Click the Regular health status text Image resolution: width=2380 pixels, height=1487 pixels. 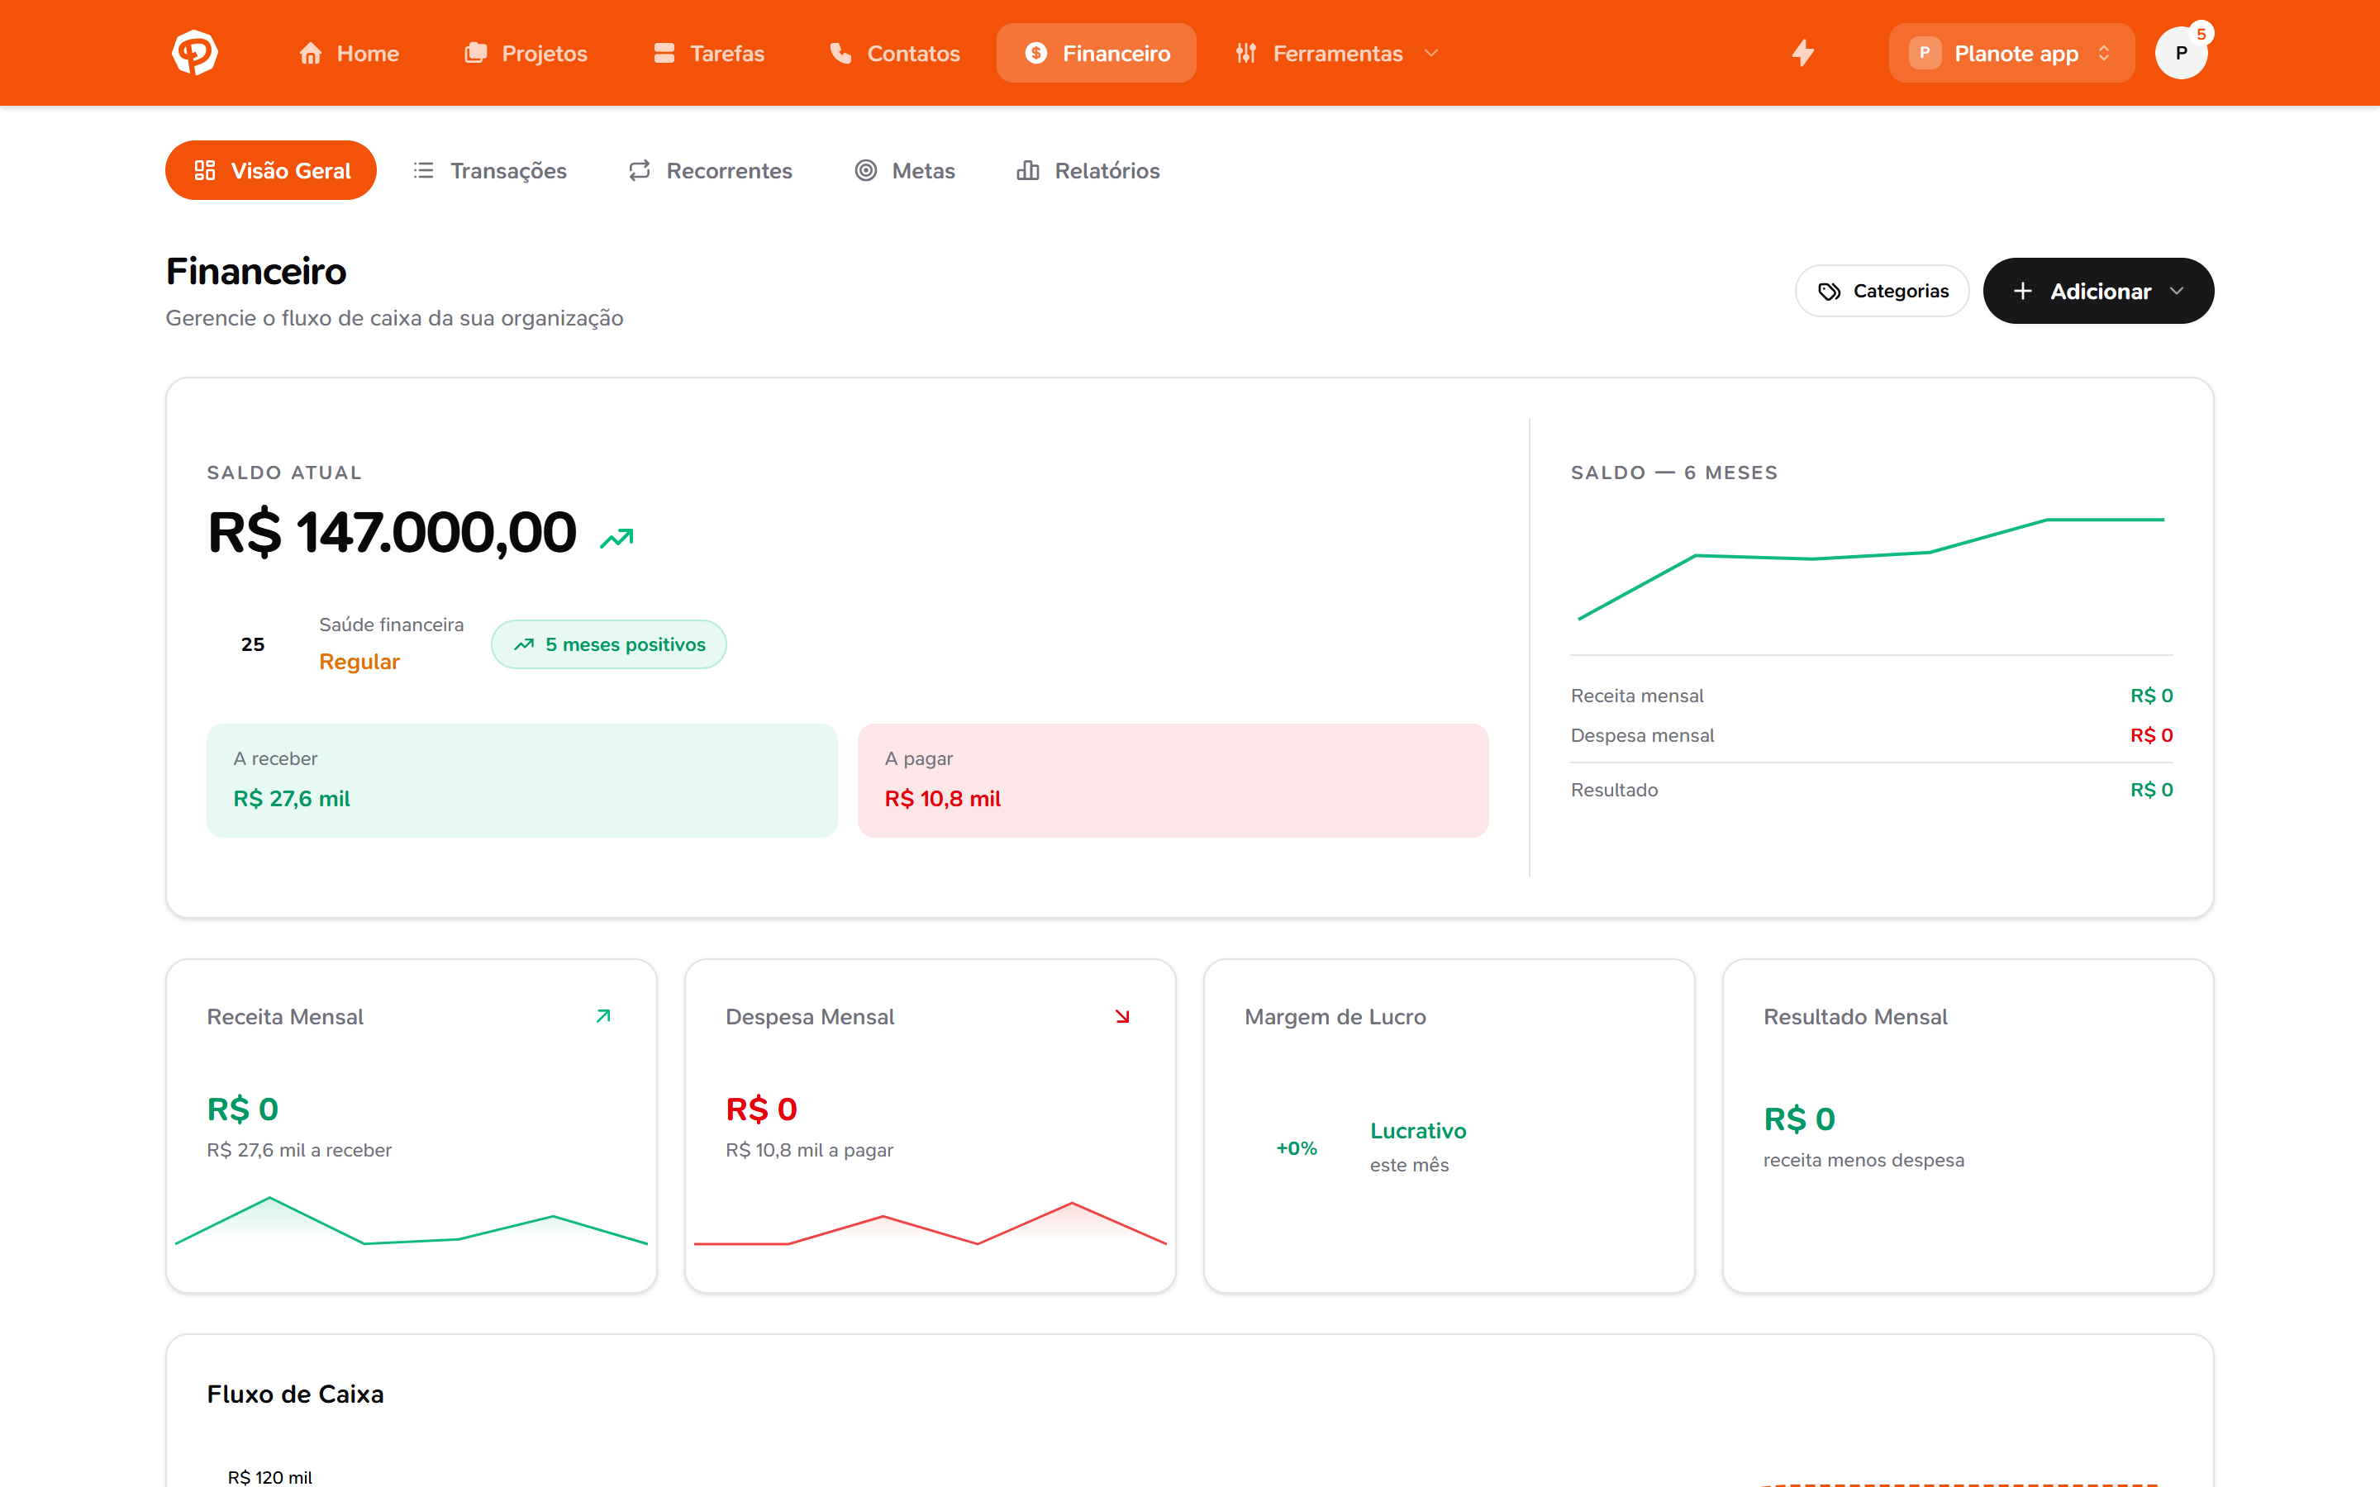point(359,662)
